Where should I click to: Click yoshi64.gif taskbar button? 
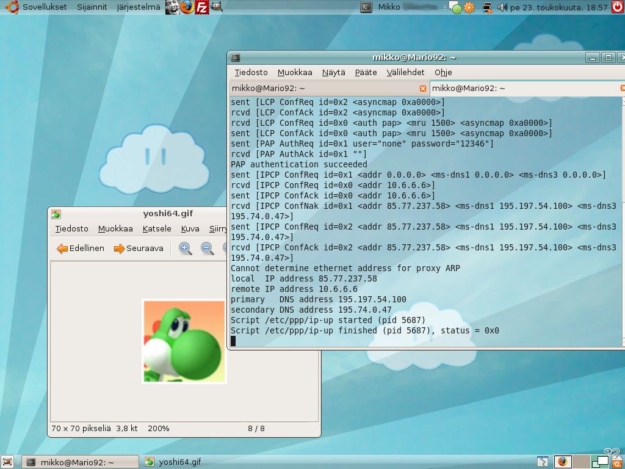[173, 462]
